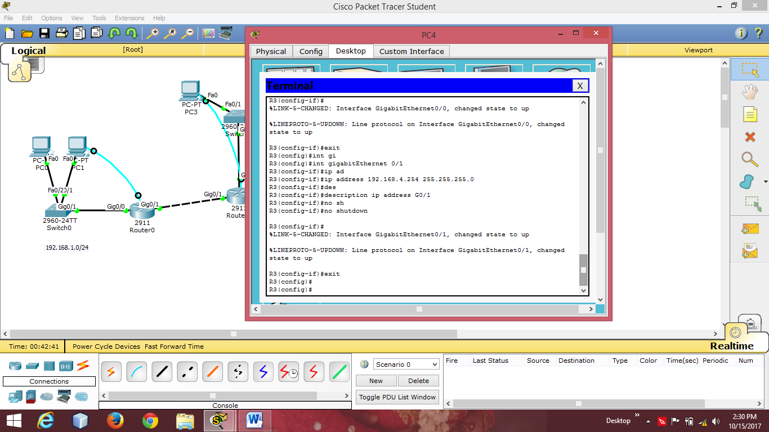Select the Wireless Devices category icon
The image size is (769, 432).
point(66,366)
